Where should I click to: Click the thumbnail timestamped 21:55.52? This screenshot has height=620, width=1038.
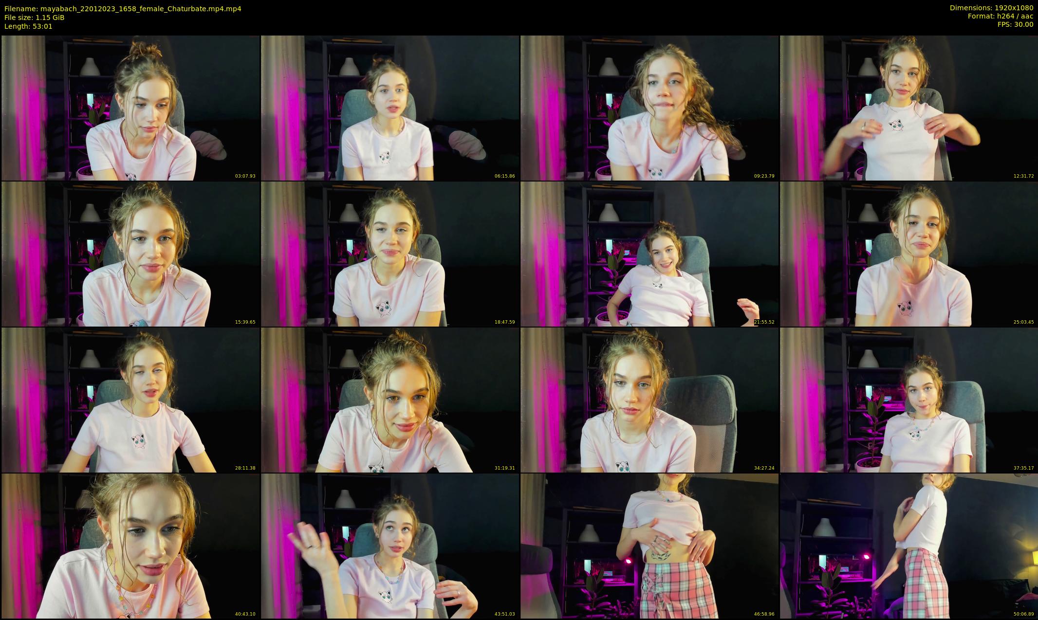point(649,254)
